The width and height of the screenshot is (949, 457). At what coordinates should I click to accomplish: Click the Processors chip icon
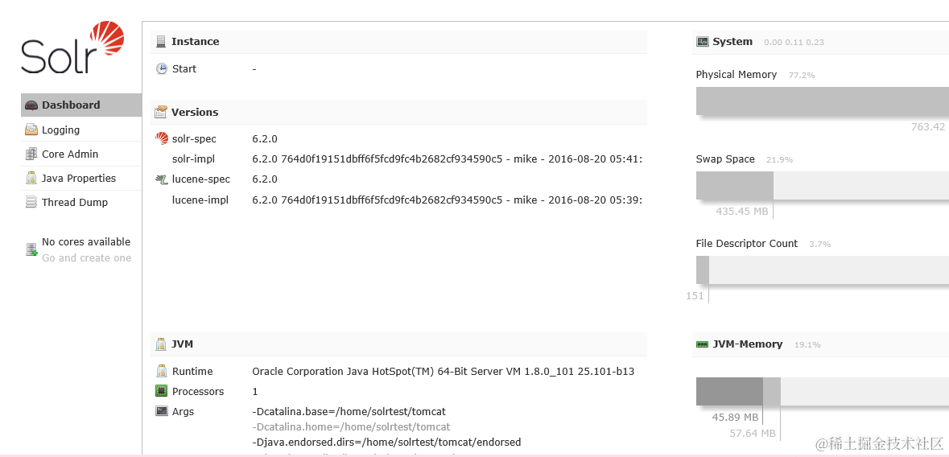pyautogui.click(x=161, y=391)
